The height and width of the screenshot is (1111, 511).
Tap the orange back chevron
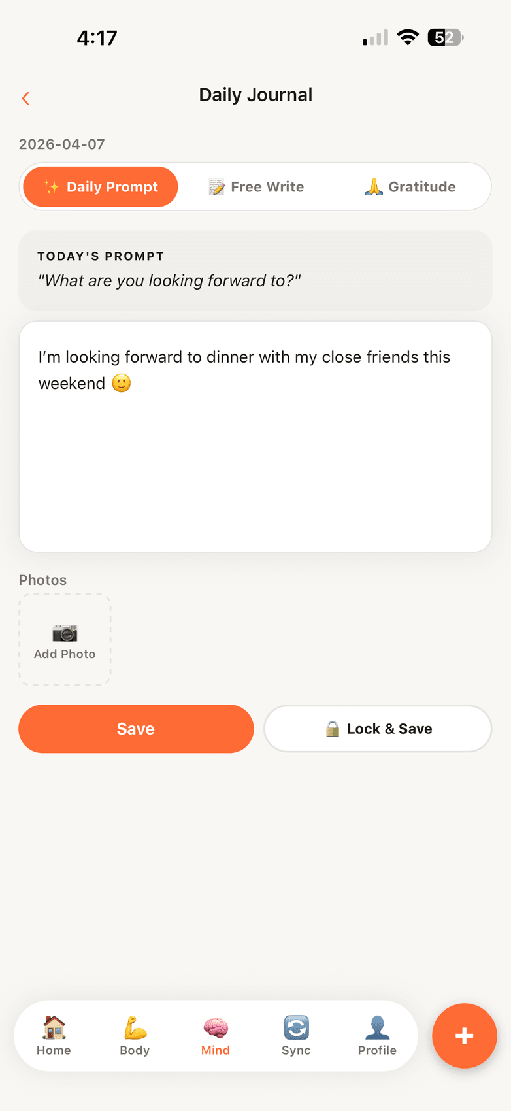tap(25, 98)
